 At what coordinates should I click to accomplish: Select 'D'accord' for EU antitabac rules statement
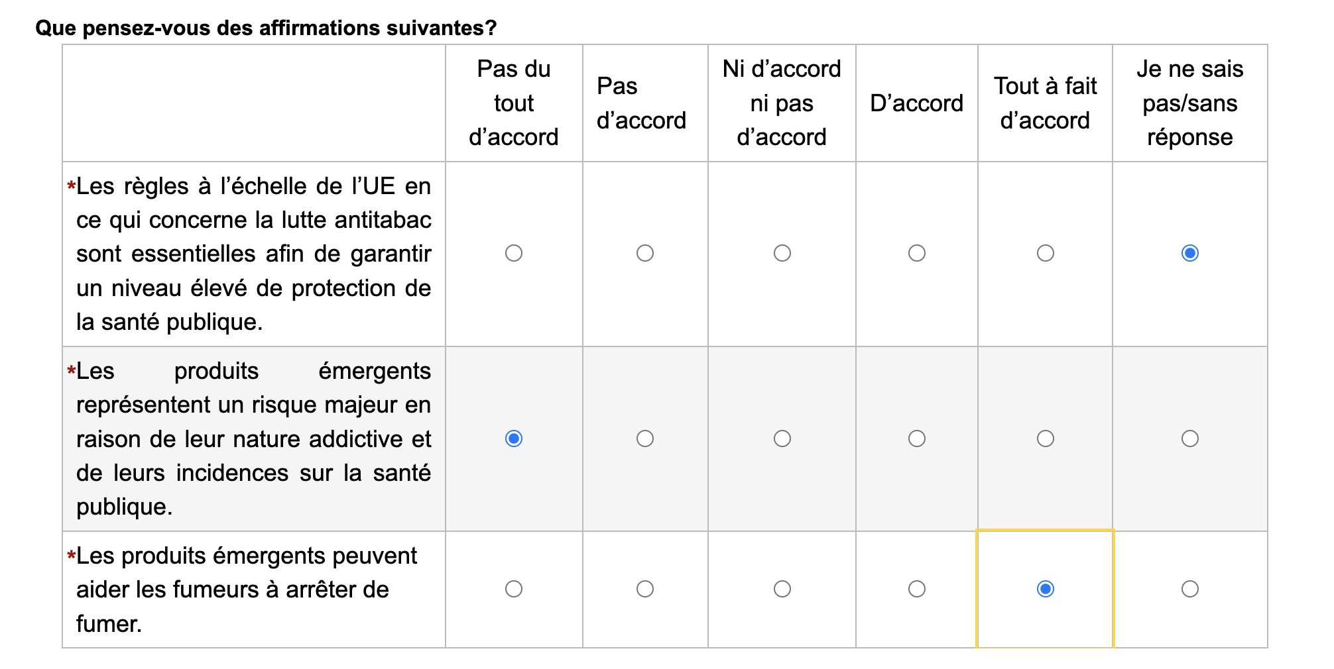917,253
